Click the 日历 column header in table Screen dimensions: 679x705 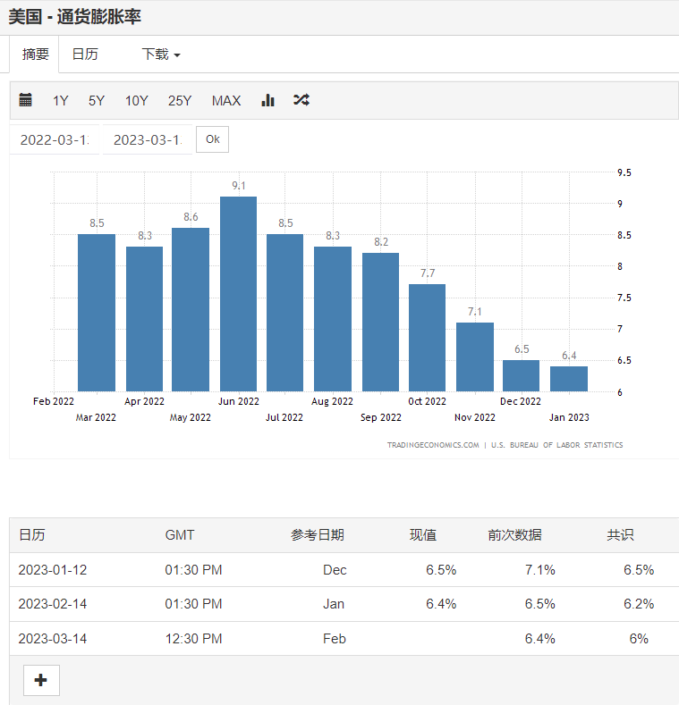point(32,535)
